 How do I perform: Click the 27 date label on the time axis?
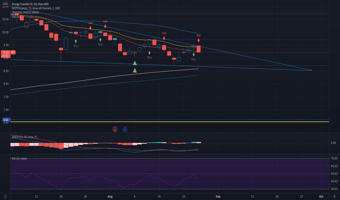301,196
